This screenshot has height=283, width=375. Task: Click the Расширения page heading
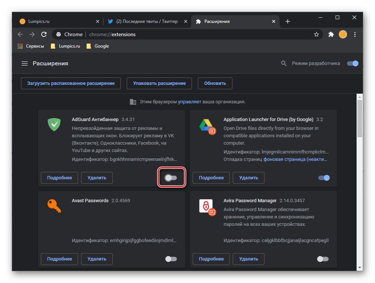pyautogui.click(x=50, y=63)
